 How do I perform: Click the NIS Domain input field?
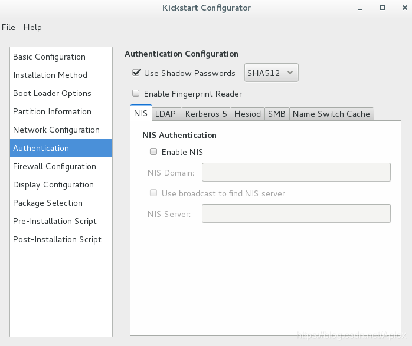point(296,172)
